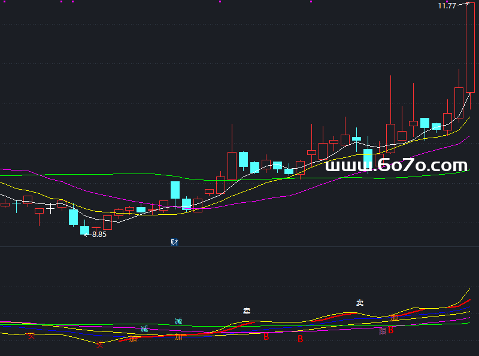479x356 pixels.
Task: Click the leftmost red B signal
Action: click(266, 337)
